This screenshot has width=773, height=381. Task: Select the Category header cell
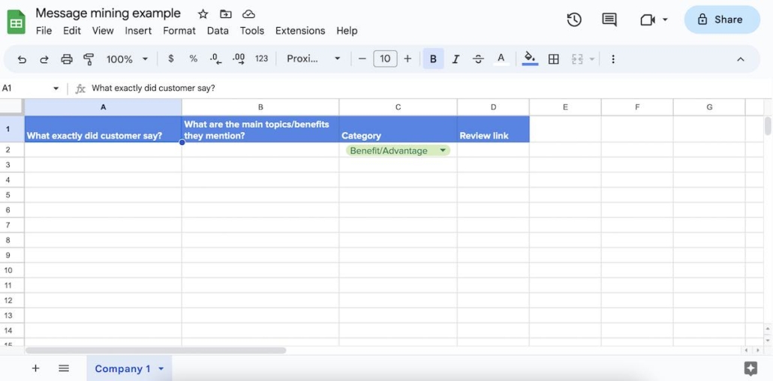398,129
